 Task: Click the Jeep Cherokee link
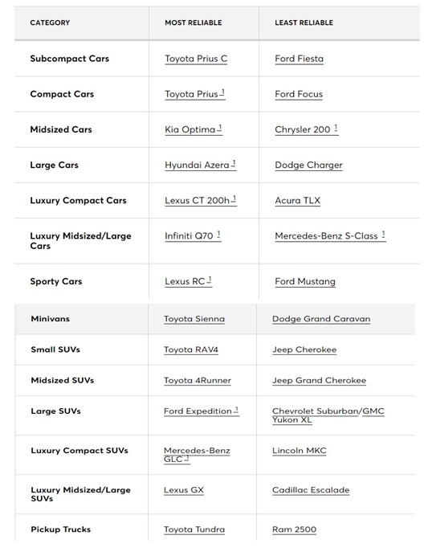[304, 349]
